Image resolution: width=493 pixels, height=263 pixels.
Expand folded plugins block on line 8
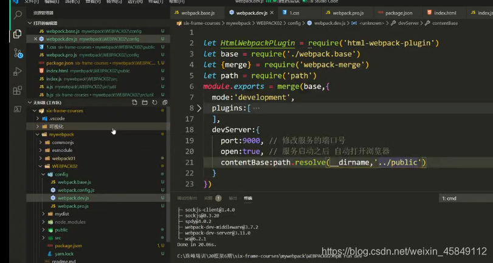pos(199,108)
